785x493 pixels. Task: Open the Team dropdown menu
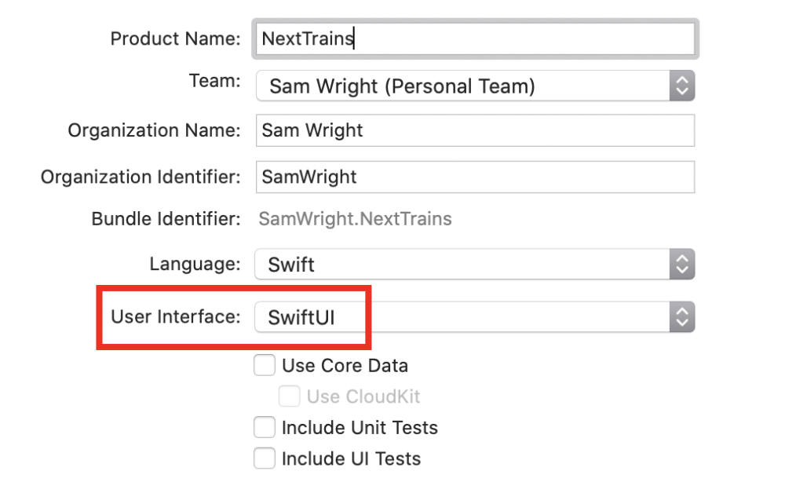coord(475,86)
